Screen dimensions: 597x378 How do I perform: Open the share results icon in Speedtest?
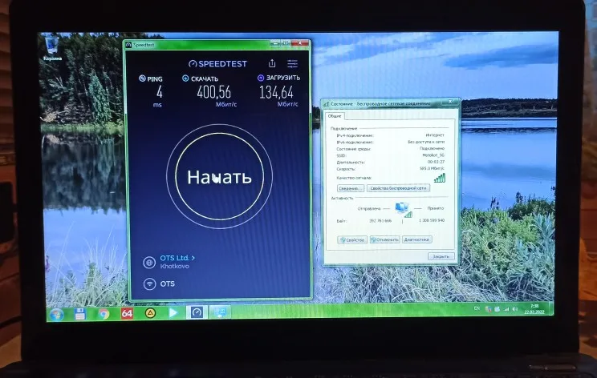pos(272,63)
